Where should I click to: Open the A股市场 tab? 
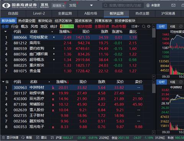pyautogui.click(x=90, y=13)
